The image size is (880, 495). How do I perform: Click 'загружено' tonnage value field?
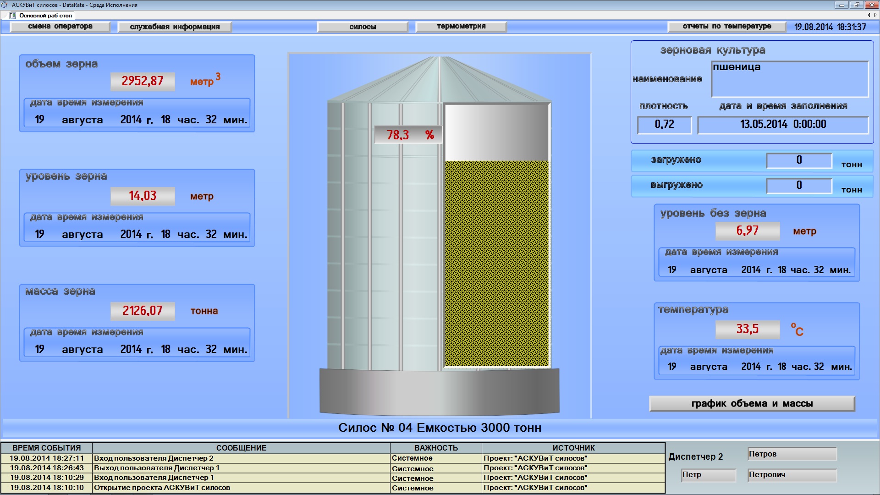click(799, 160)
